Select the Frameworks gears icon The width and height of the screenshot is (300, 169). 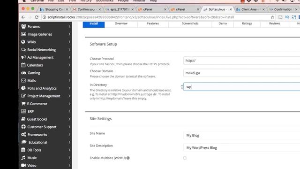pyautogui.click(x=23, y=135)
